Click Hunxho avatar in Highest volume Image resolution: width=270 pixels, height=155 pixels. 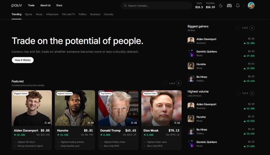tap(191, 118)
